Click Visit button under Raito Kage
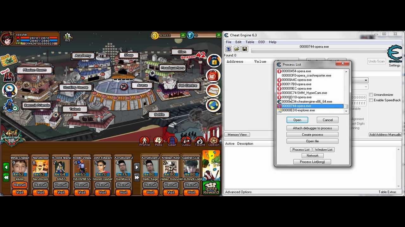Screen dimensions: 405x227 (x=150, y=192)
